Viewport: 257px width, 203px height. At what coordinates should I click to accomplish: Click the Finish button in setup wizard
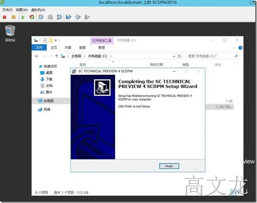[169, 166]
